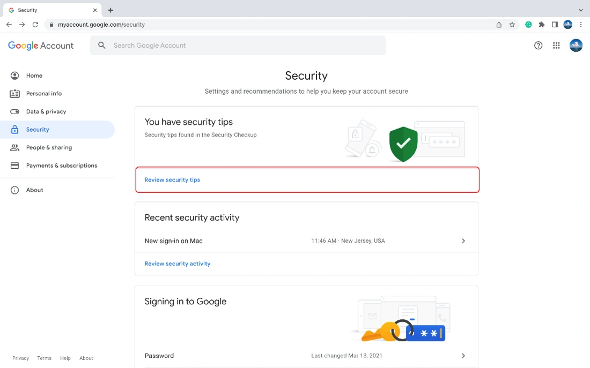
Task: Open the Home section via its icon
Action: point(15,76)
